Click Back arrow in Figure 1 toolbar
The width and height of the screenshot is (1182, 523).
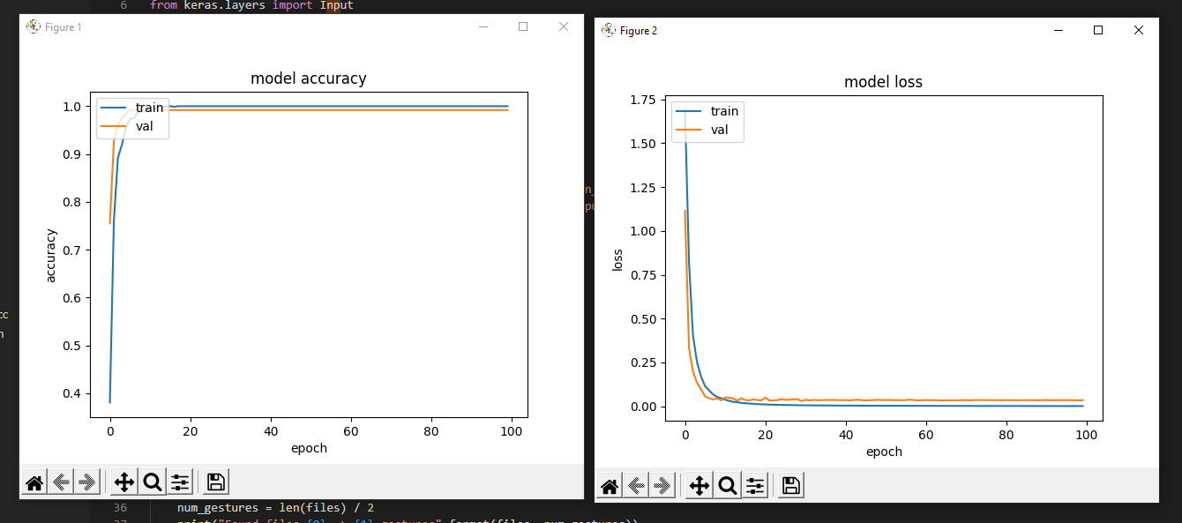(61, 482)
